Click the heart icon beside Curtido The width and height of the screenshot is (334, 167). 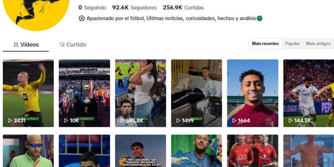tap(62, 44)
